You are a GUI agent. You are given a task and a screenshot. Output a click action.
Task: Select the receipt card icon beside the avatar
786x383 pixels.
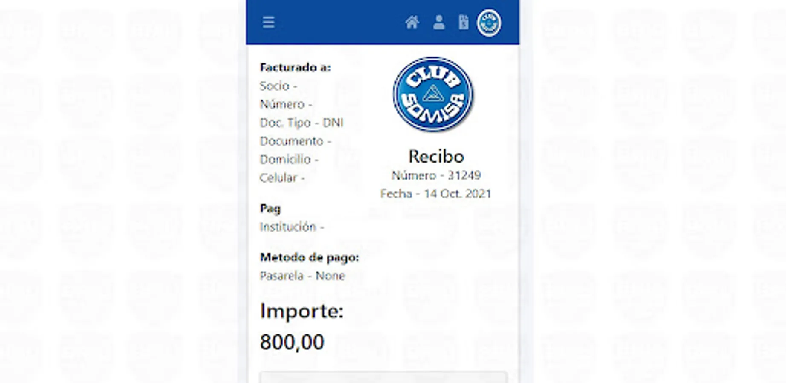click(x=464, y=23)
